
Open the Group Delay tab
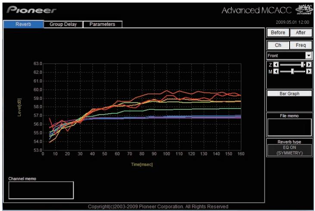click(x=63, y=24)
